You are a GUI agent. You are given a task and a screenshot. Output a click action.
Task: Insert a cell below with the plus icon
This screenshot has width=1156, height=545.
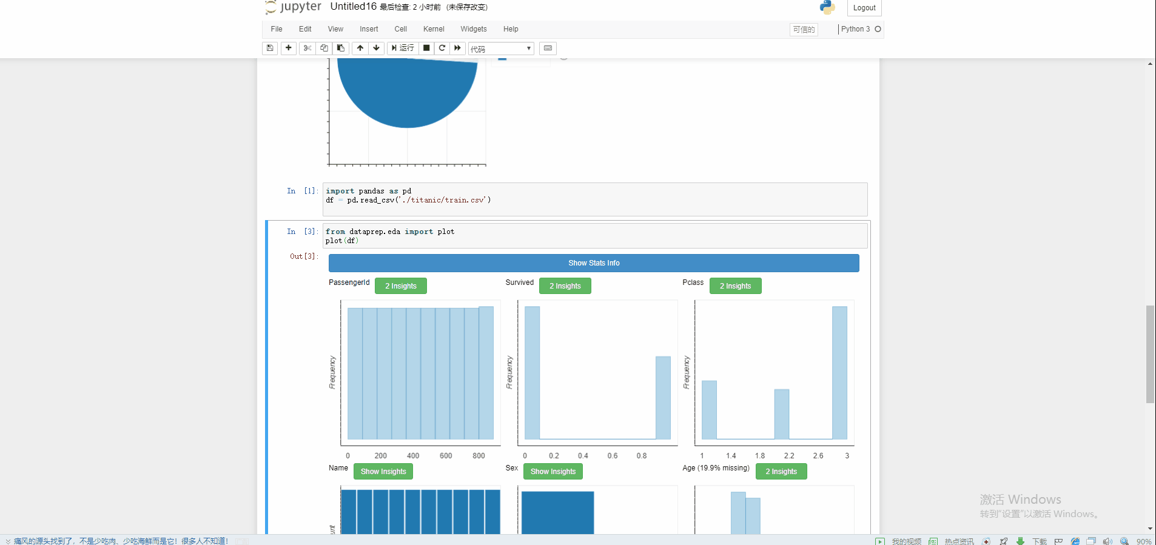[289, 48]
